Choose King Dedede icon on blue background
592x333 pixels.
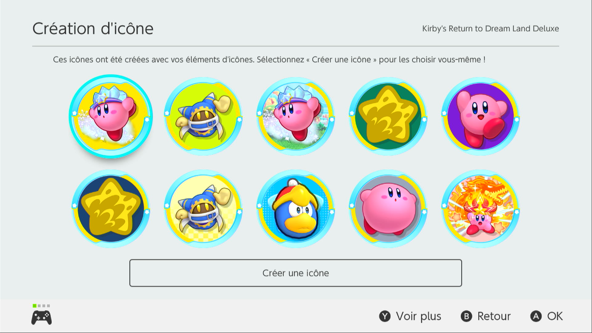[x=296, y=209]
